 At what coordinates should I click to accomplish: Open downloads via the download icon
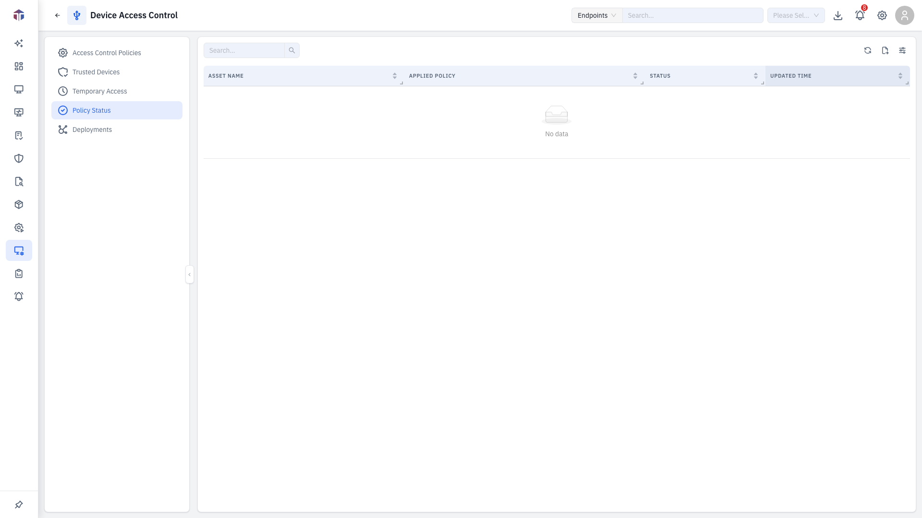point(838,15)
